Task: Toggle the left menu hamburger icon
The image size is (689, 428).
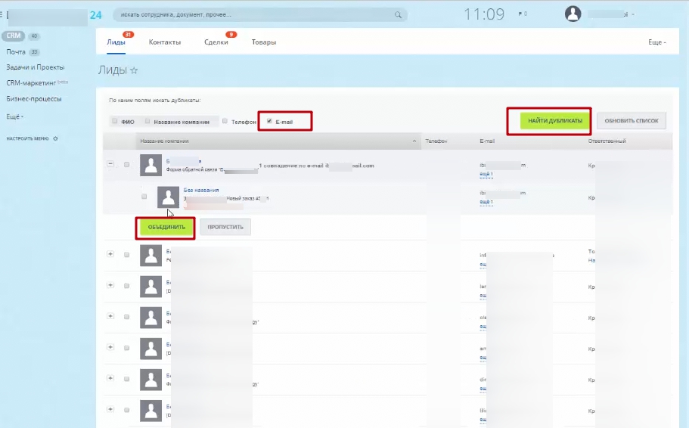Action: pos(2,15)
